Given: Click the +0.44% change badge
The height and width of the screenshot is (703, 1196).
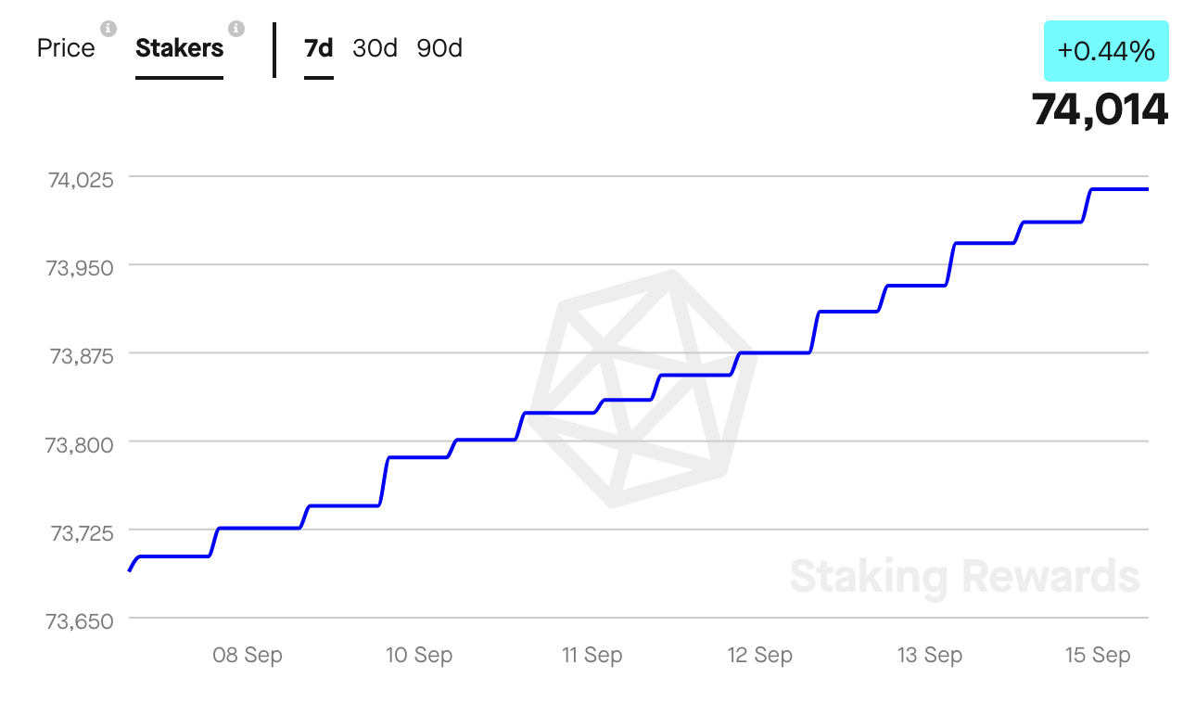Looking at the screenshot, I should coord(1106,51).
